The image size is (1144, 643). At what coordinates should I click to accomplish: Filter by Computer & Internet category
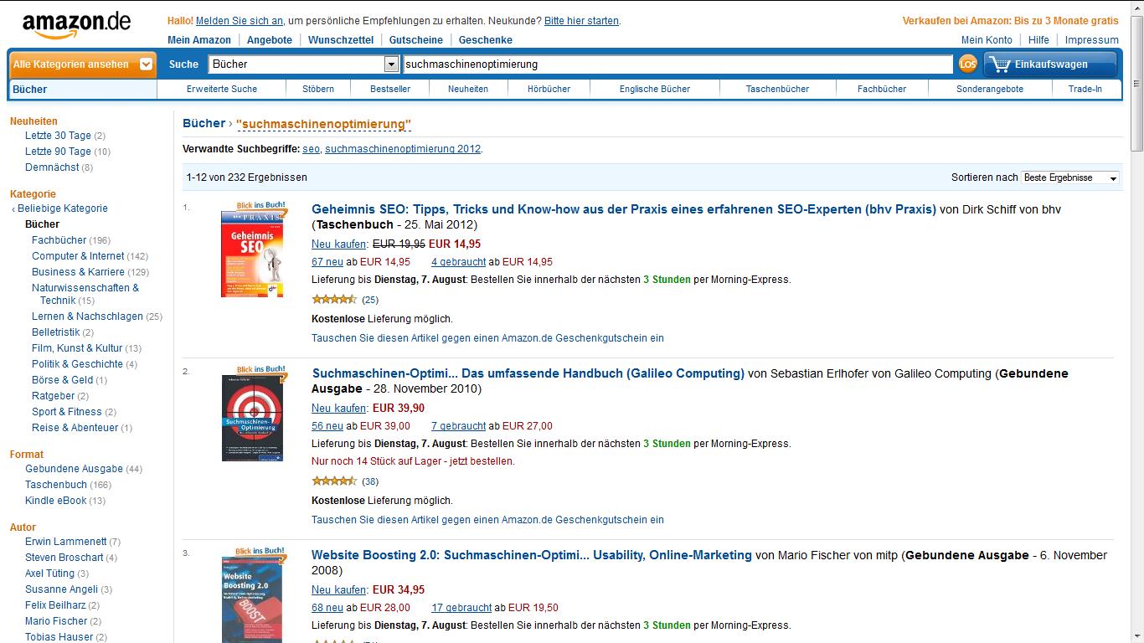(78, 256)
